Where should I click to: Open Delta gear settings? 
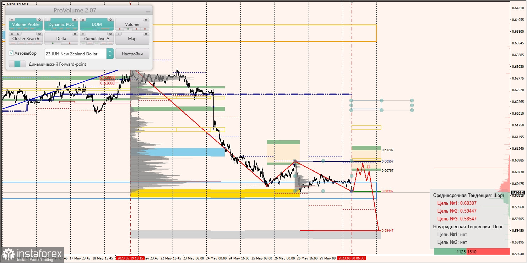[x=75, y=34]
